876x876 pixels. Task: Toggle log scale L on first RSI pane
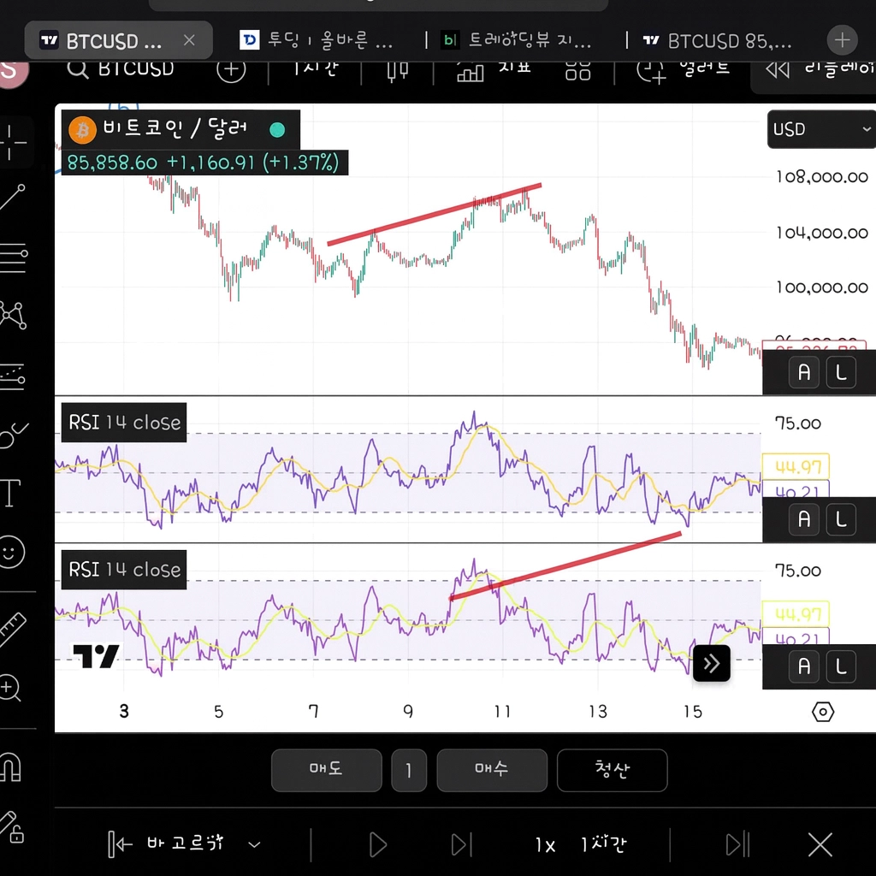tap(840, 519)
